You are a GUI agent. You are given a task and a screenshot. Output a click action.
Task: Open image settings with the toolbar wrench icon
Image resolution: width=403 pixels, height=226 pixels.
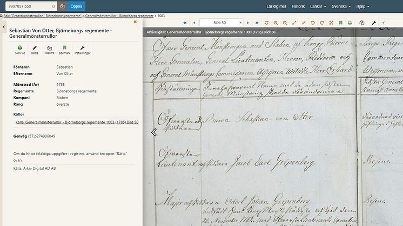click(374, 23)
